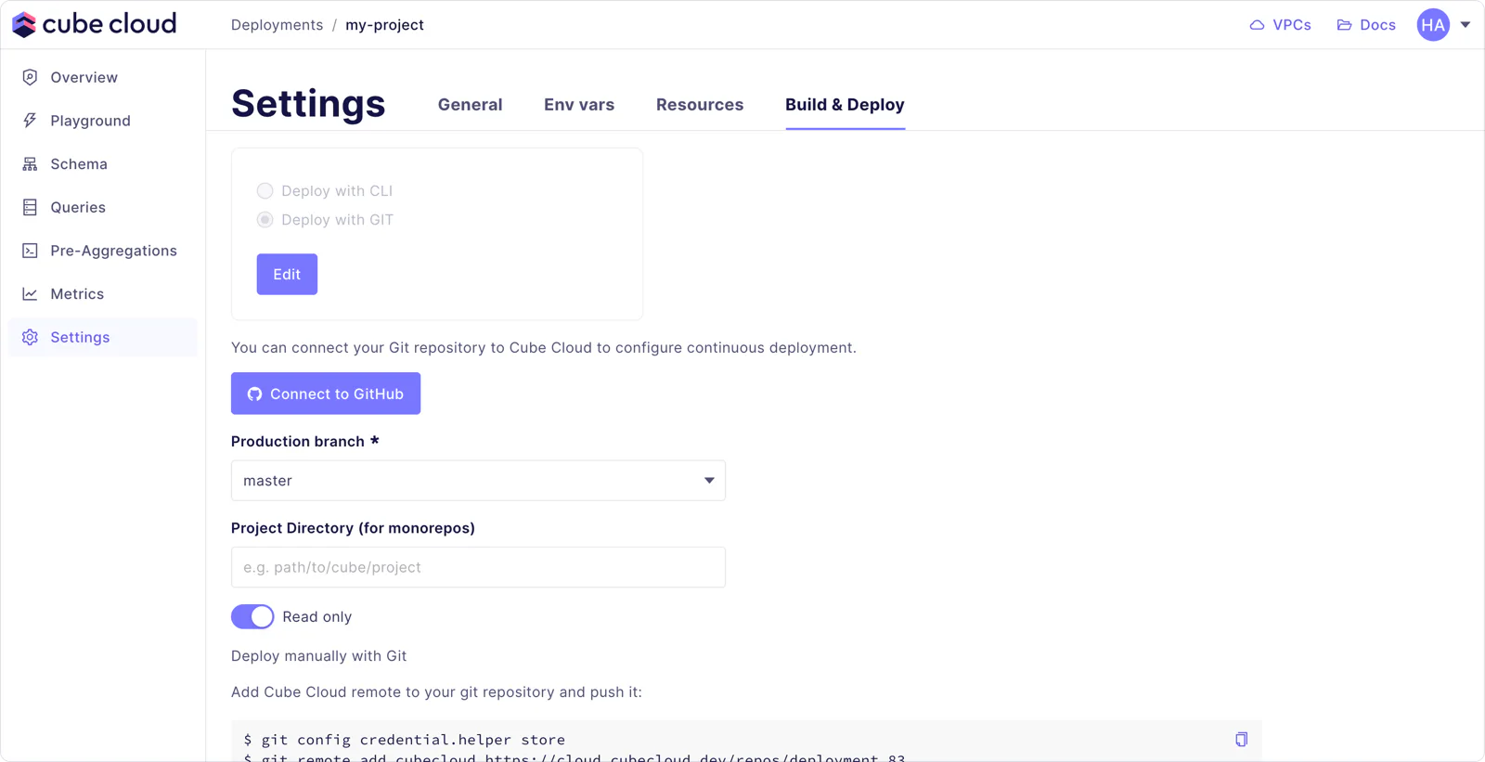Click the Metrics chart icon
This screenshot has height=762, width=1485.
[30, 294]
